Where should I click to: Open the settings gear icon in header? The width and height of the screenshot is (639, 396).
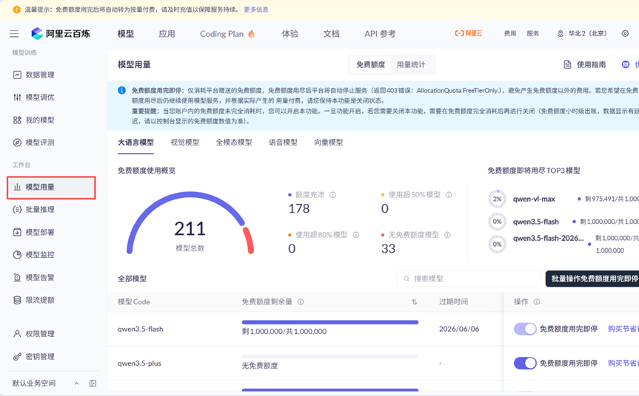[x=625, y=34]
